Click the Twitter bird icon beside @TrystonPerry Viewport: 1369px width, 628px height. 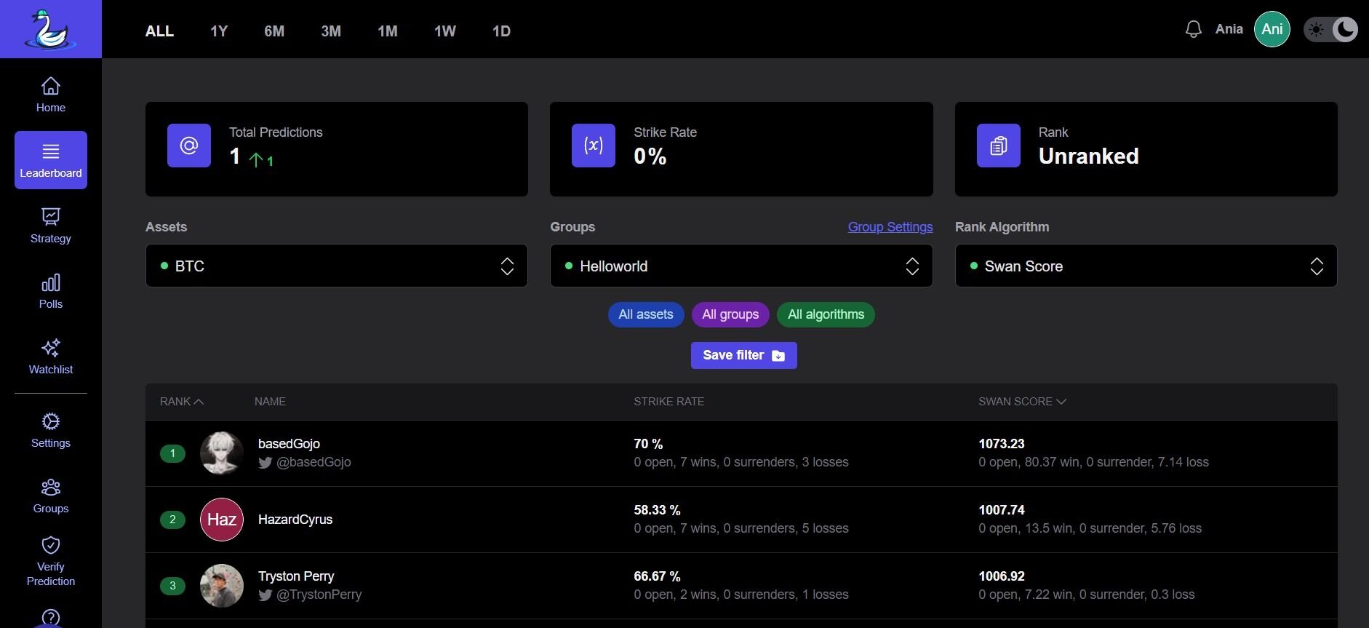[266, 595]
